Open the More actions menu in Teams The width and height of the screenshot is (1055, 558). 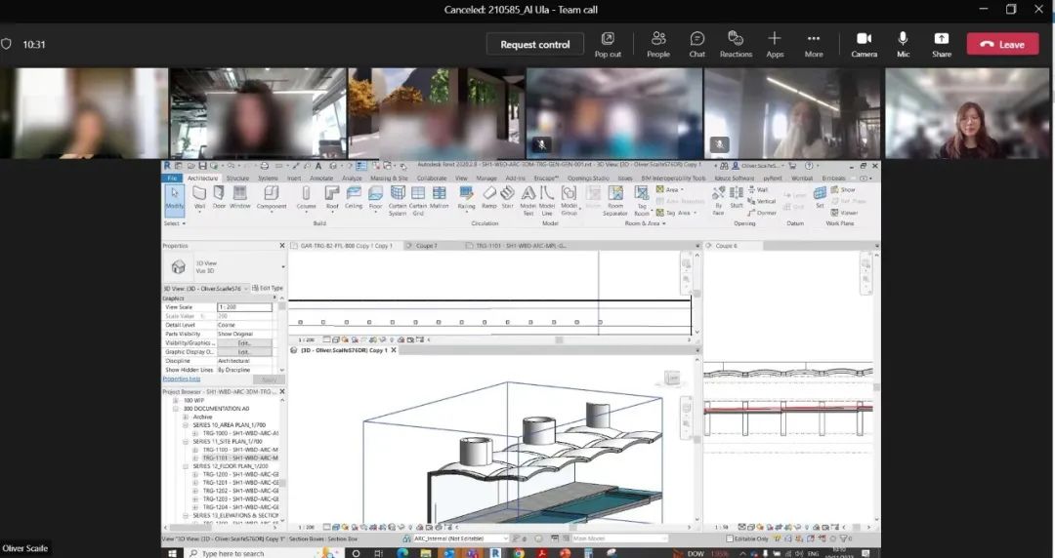coord(814,44)
